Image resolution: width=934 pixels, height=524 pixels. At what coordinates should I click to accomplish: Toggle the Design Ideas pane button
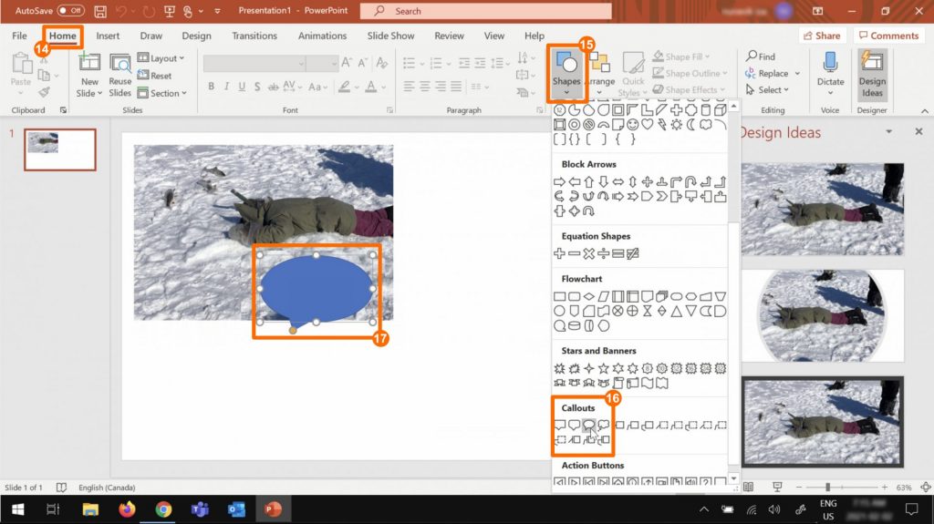tap(872, 73)
